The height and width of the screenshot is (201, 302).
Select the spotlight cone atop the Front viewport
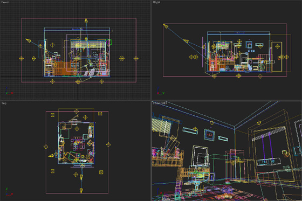click(x=86, y=20)
